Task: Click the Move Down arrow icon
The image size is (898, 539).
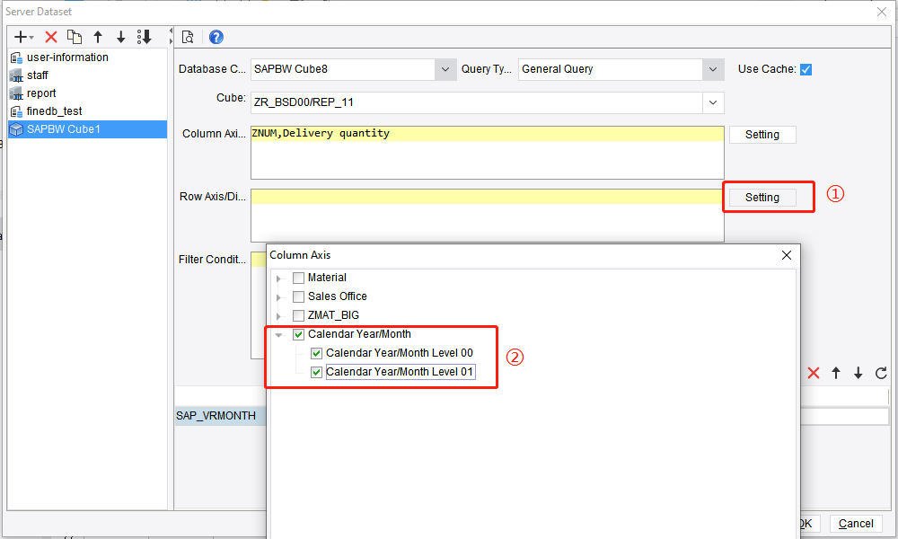Action: coord(121,37)
